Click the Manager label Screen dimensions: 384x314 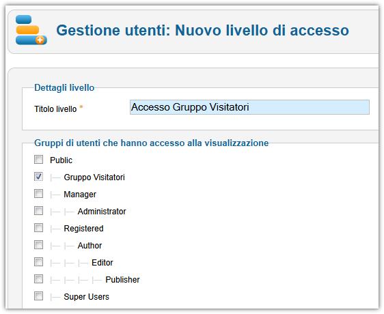80,195
